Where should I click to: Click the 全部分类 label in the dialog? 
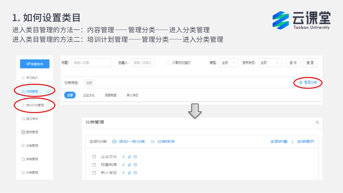point(98,141)
